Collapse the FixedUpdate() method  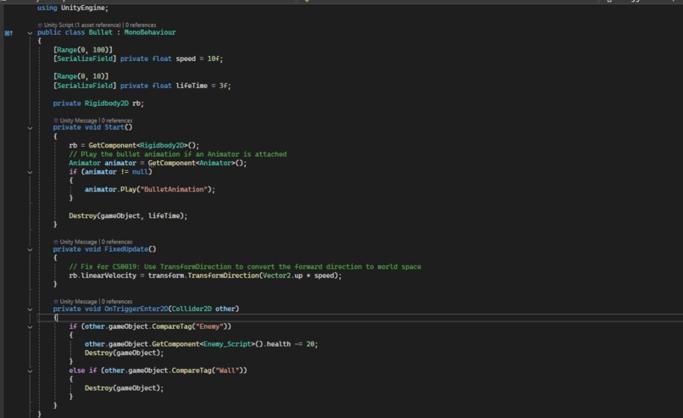[x=30, y=250]
